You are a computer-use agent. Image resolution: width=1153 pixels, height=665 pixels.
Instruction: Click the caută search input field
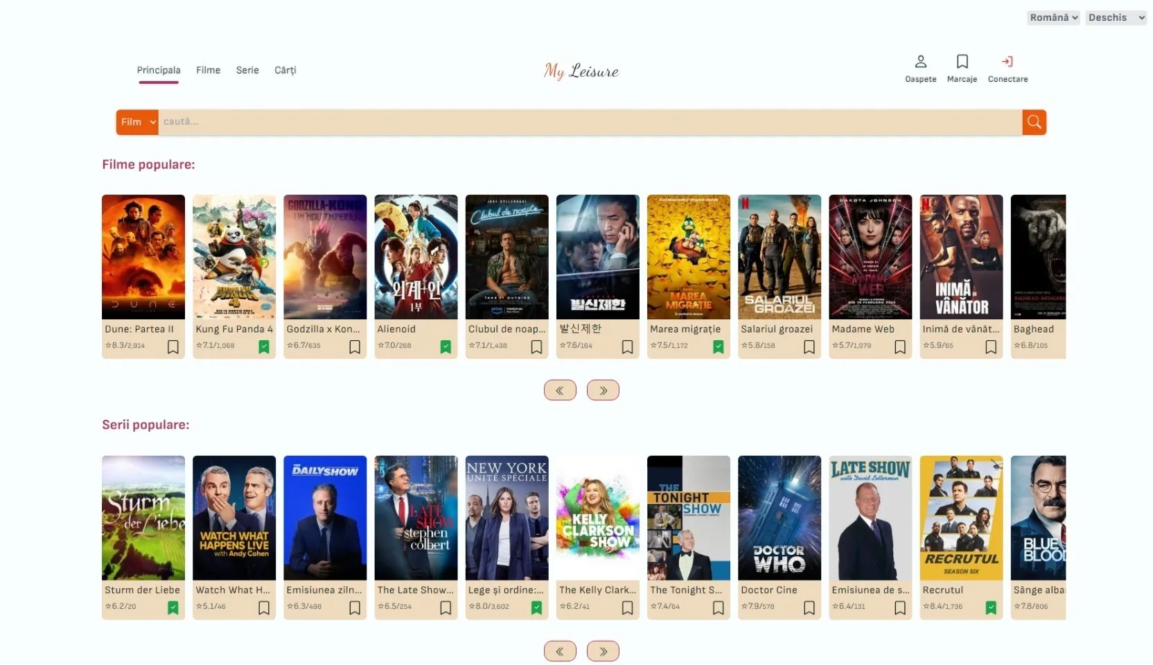(590, 122)
